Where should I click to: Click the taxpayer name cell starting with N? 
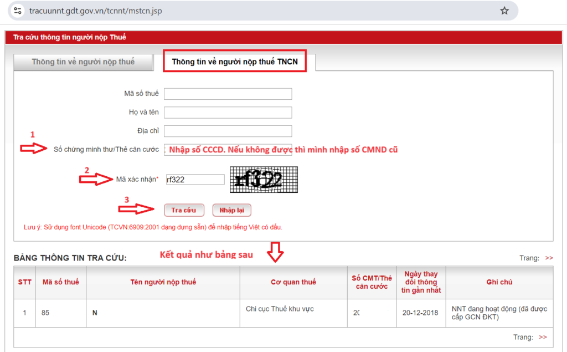[163, 313]
